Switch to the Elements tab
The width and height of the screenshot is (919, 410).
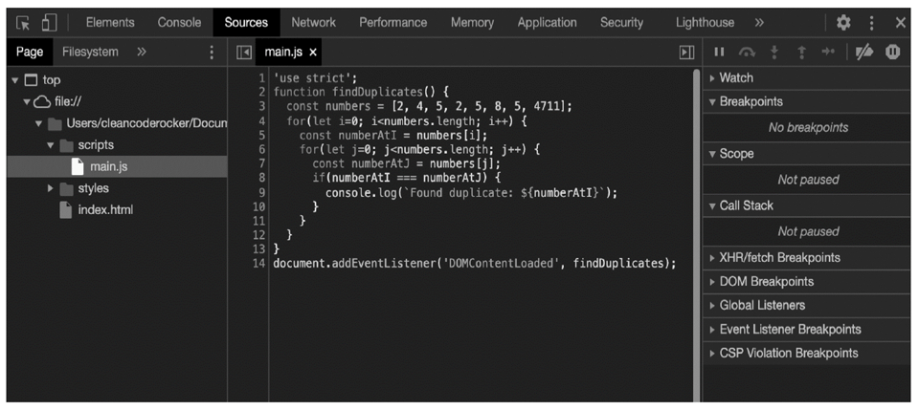(x=110, y=23)
